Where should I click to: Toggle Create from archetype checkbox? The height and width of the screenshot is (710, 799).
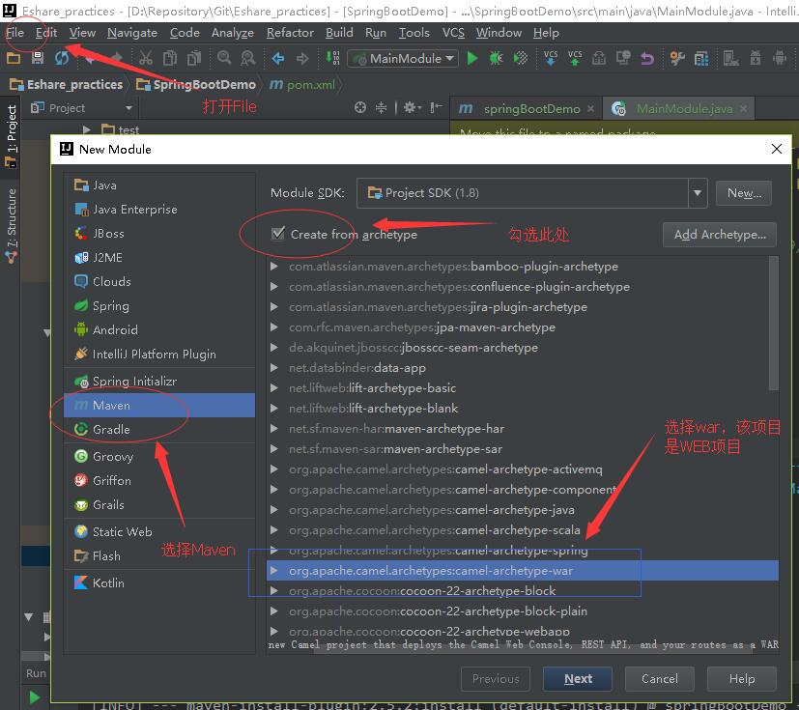point(278,234)
